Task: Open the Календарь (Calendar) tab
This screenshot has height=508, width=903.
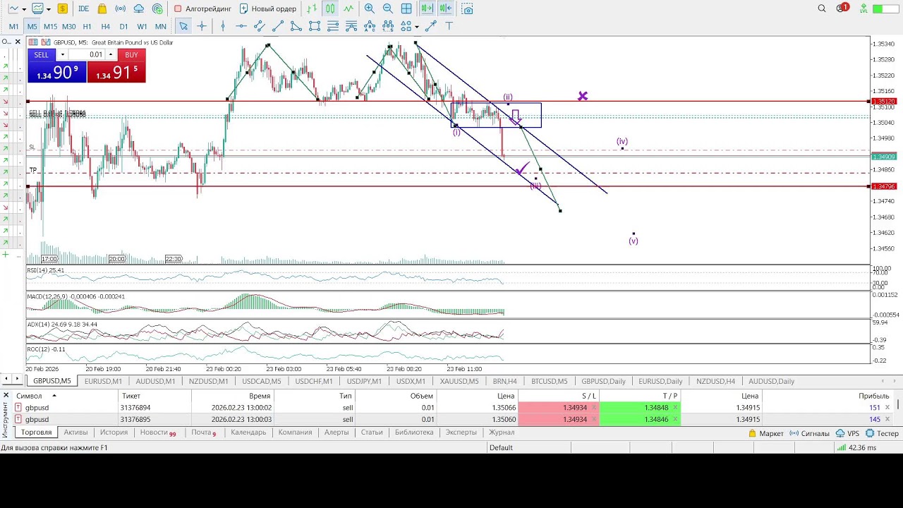Action: (248, 433)
